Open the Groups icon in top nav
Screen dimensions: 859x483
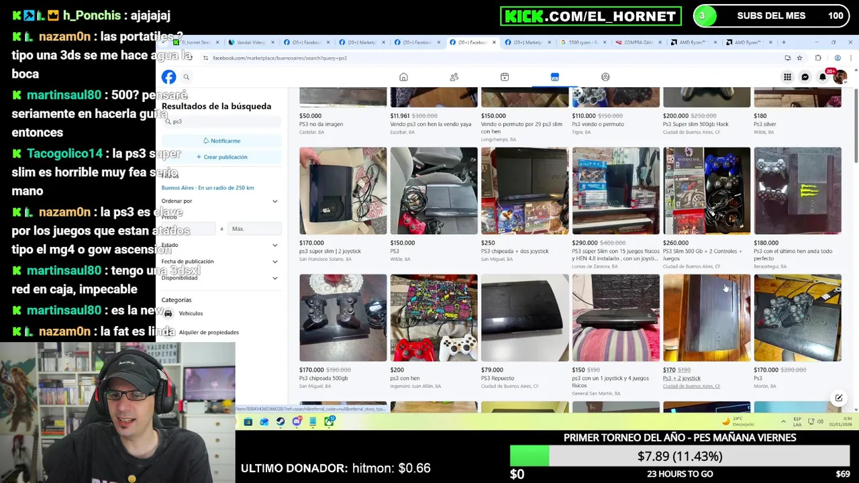click(x=605, y=77)
